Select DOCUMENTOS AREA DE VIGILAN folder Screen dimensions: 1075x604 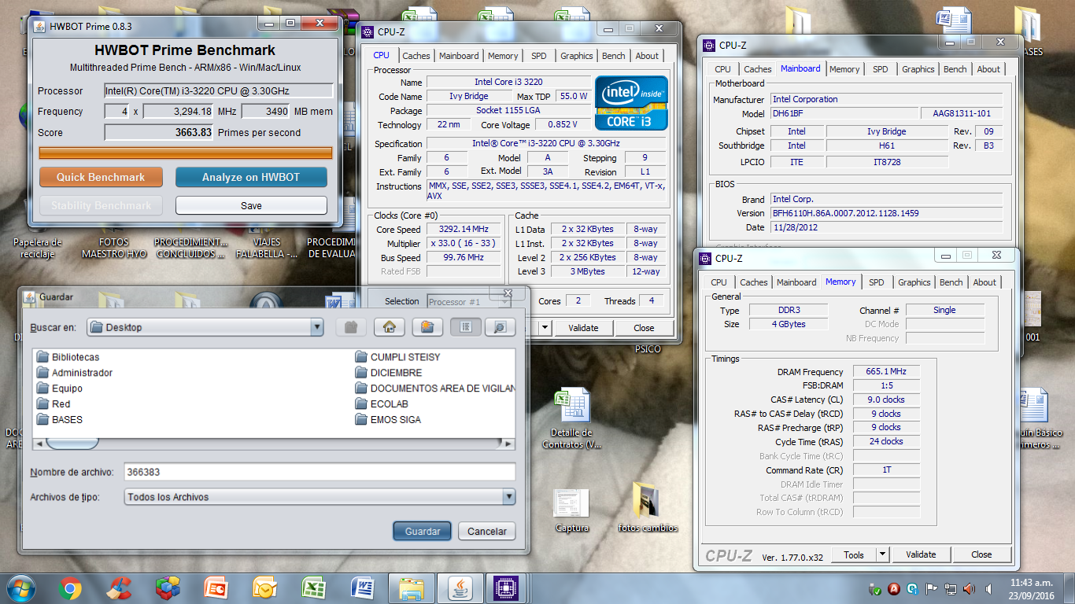coord(435,389)
